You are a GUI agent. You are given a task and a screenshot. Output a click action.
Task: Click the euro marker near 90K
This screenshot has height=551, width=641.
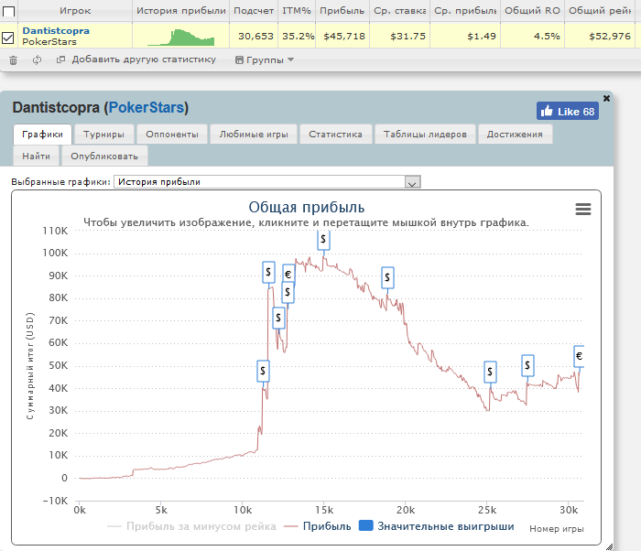[288, 274]
